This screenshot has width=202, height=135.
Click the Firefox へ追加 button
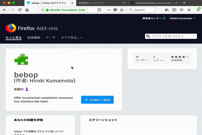click(x=97, y=100)
